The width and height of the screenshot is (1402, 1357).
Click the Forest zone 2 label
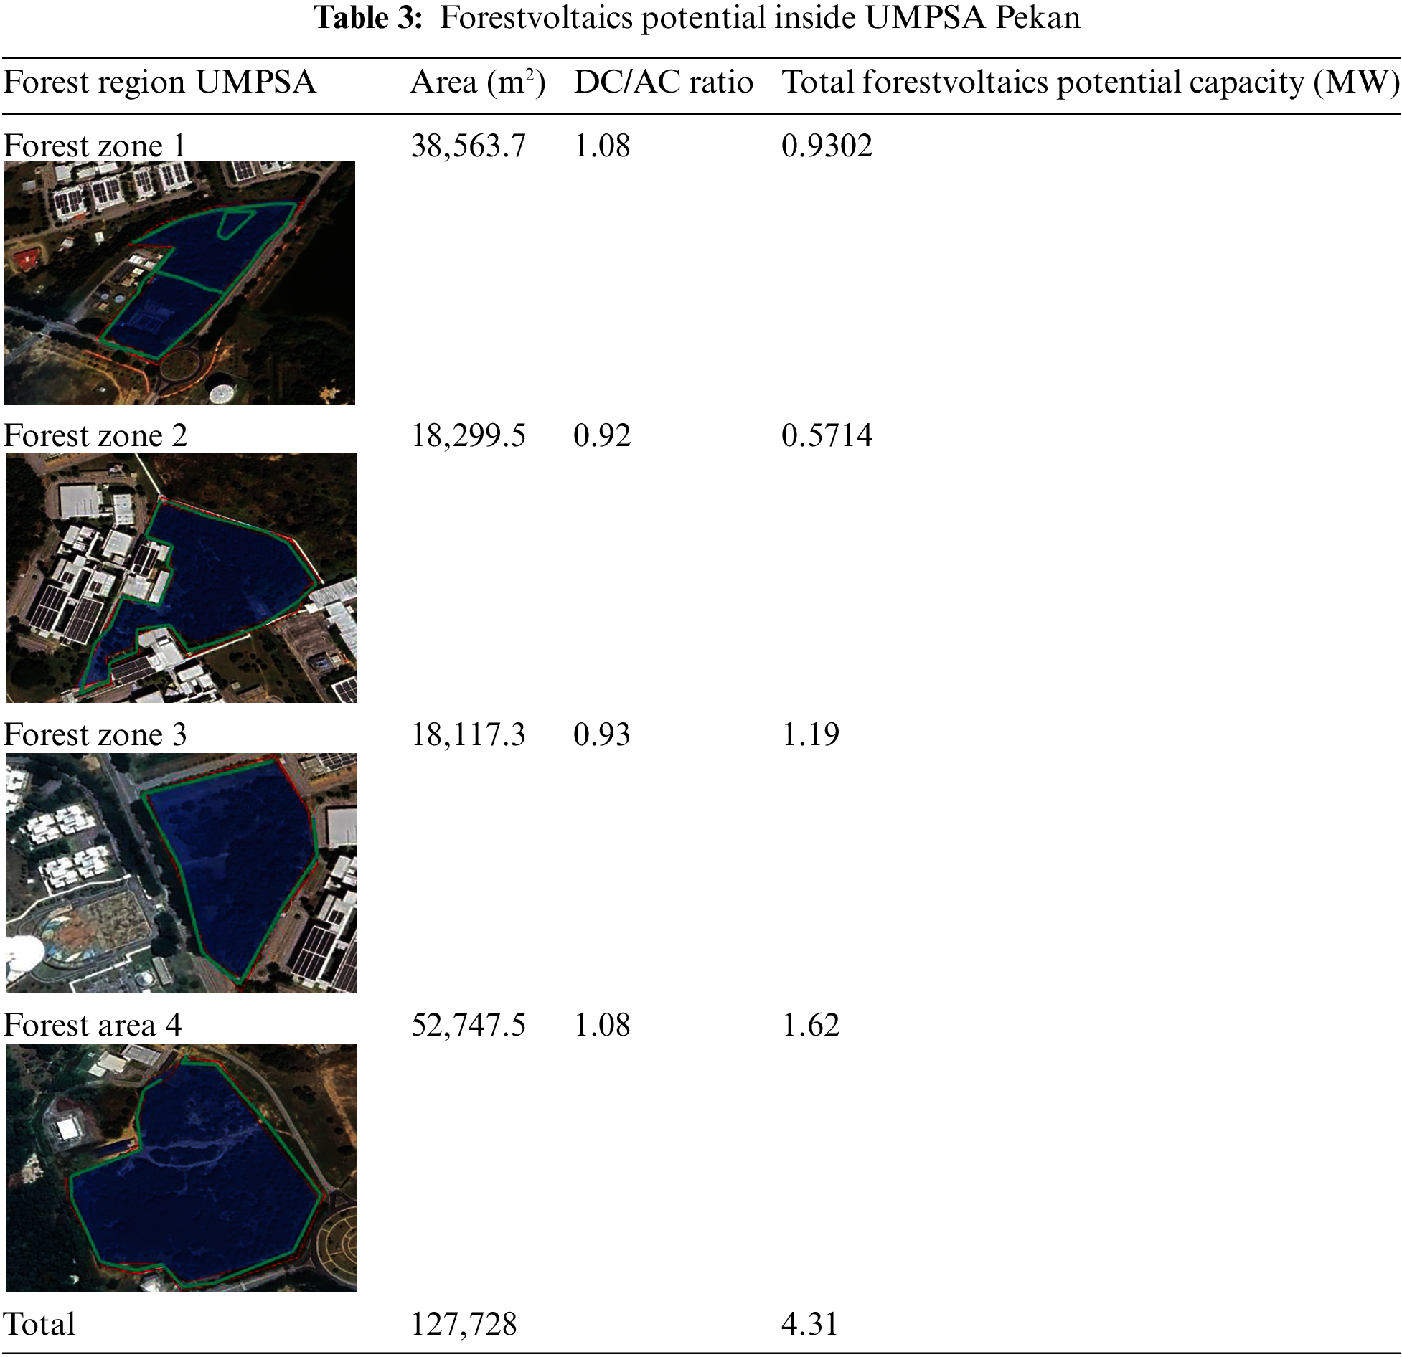[95, 435]
